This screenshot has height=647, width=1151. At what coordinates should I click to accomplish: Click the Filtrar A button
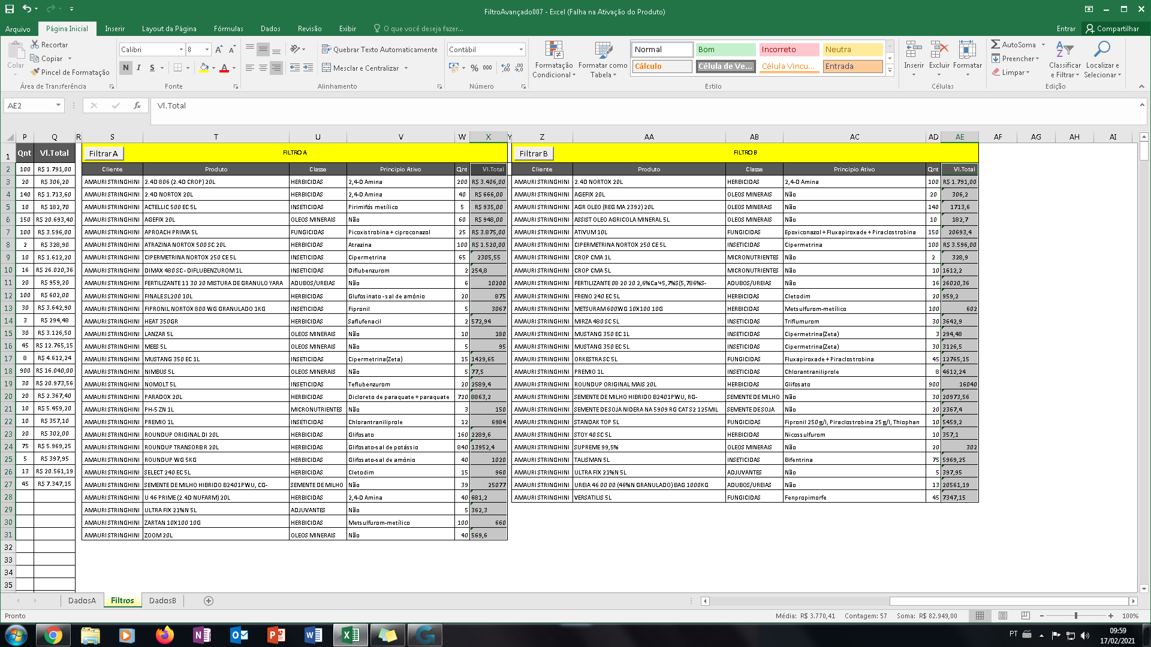pos(103,153)
